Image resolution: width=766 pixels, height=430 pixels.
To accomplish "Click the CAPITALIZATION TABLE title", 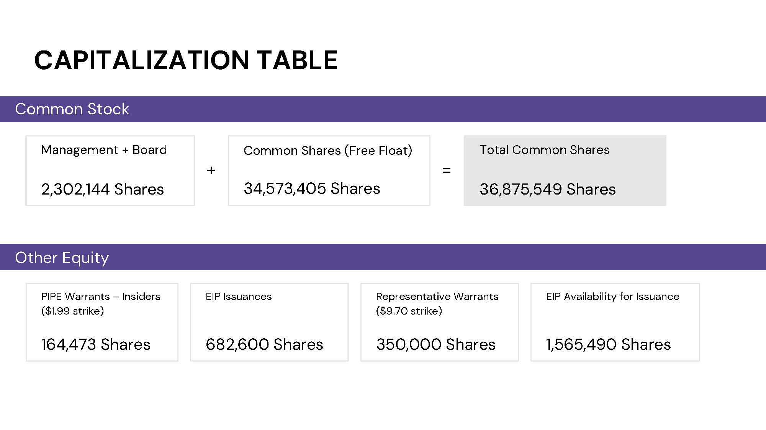I will coord(186,60).
